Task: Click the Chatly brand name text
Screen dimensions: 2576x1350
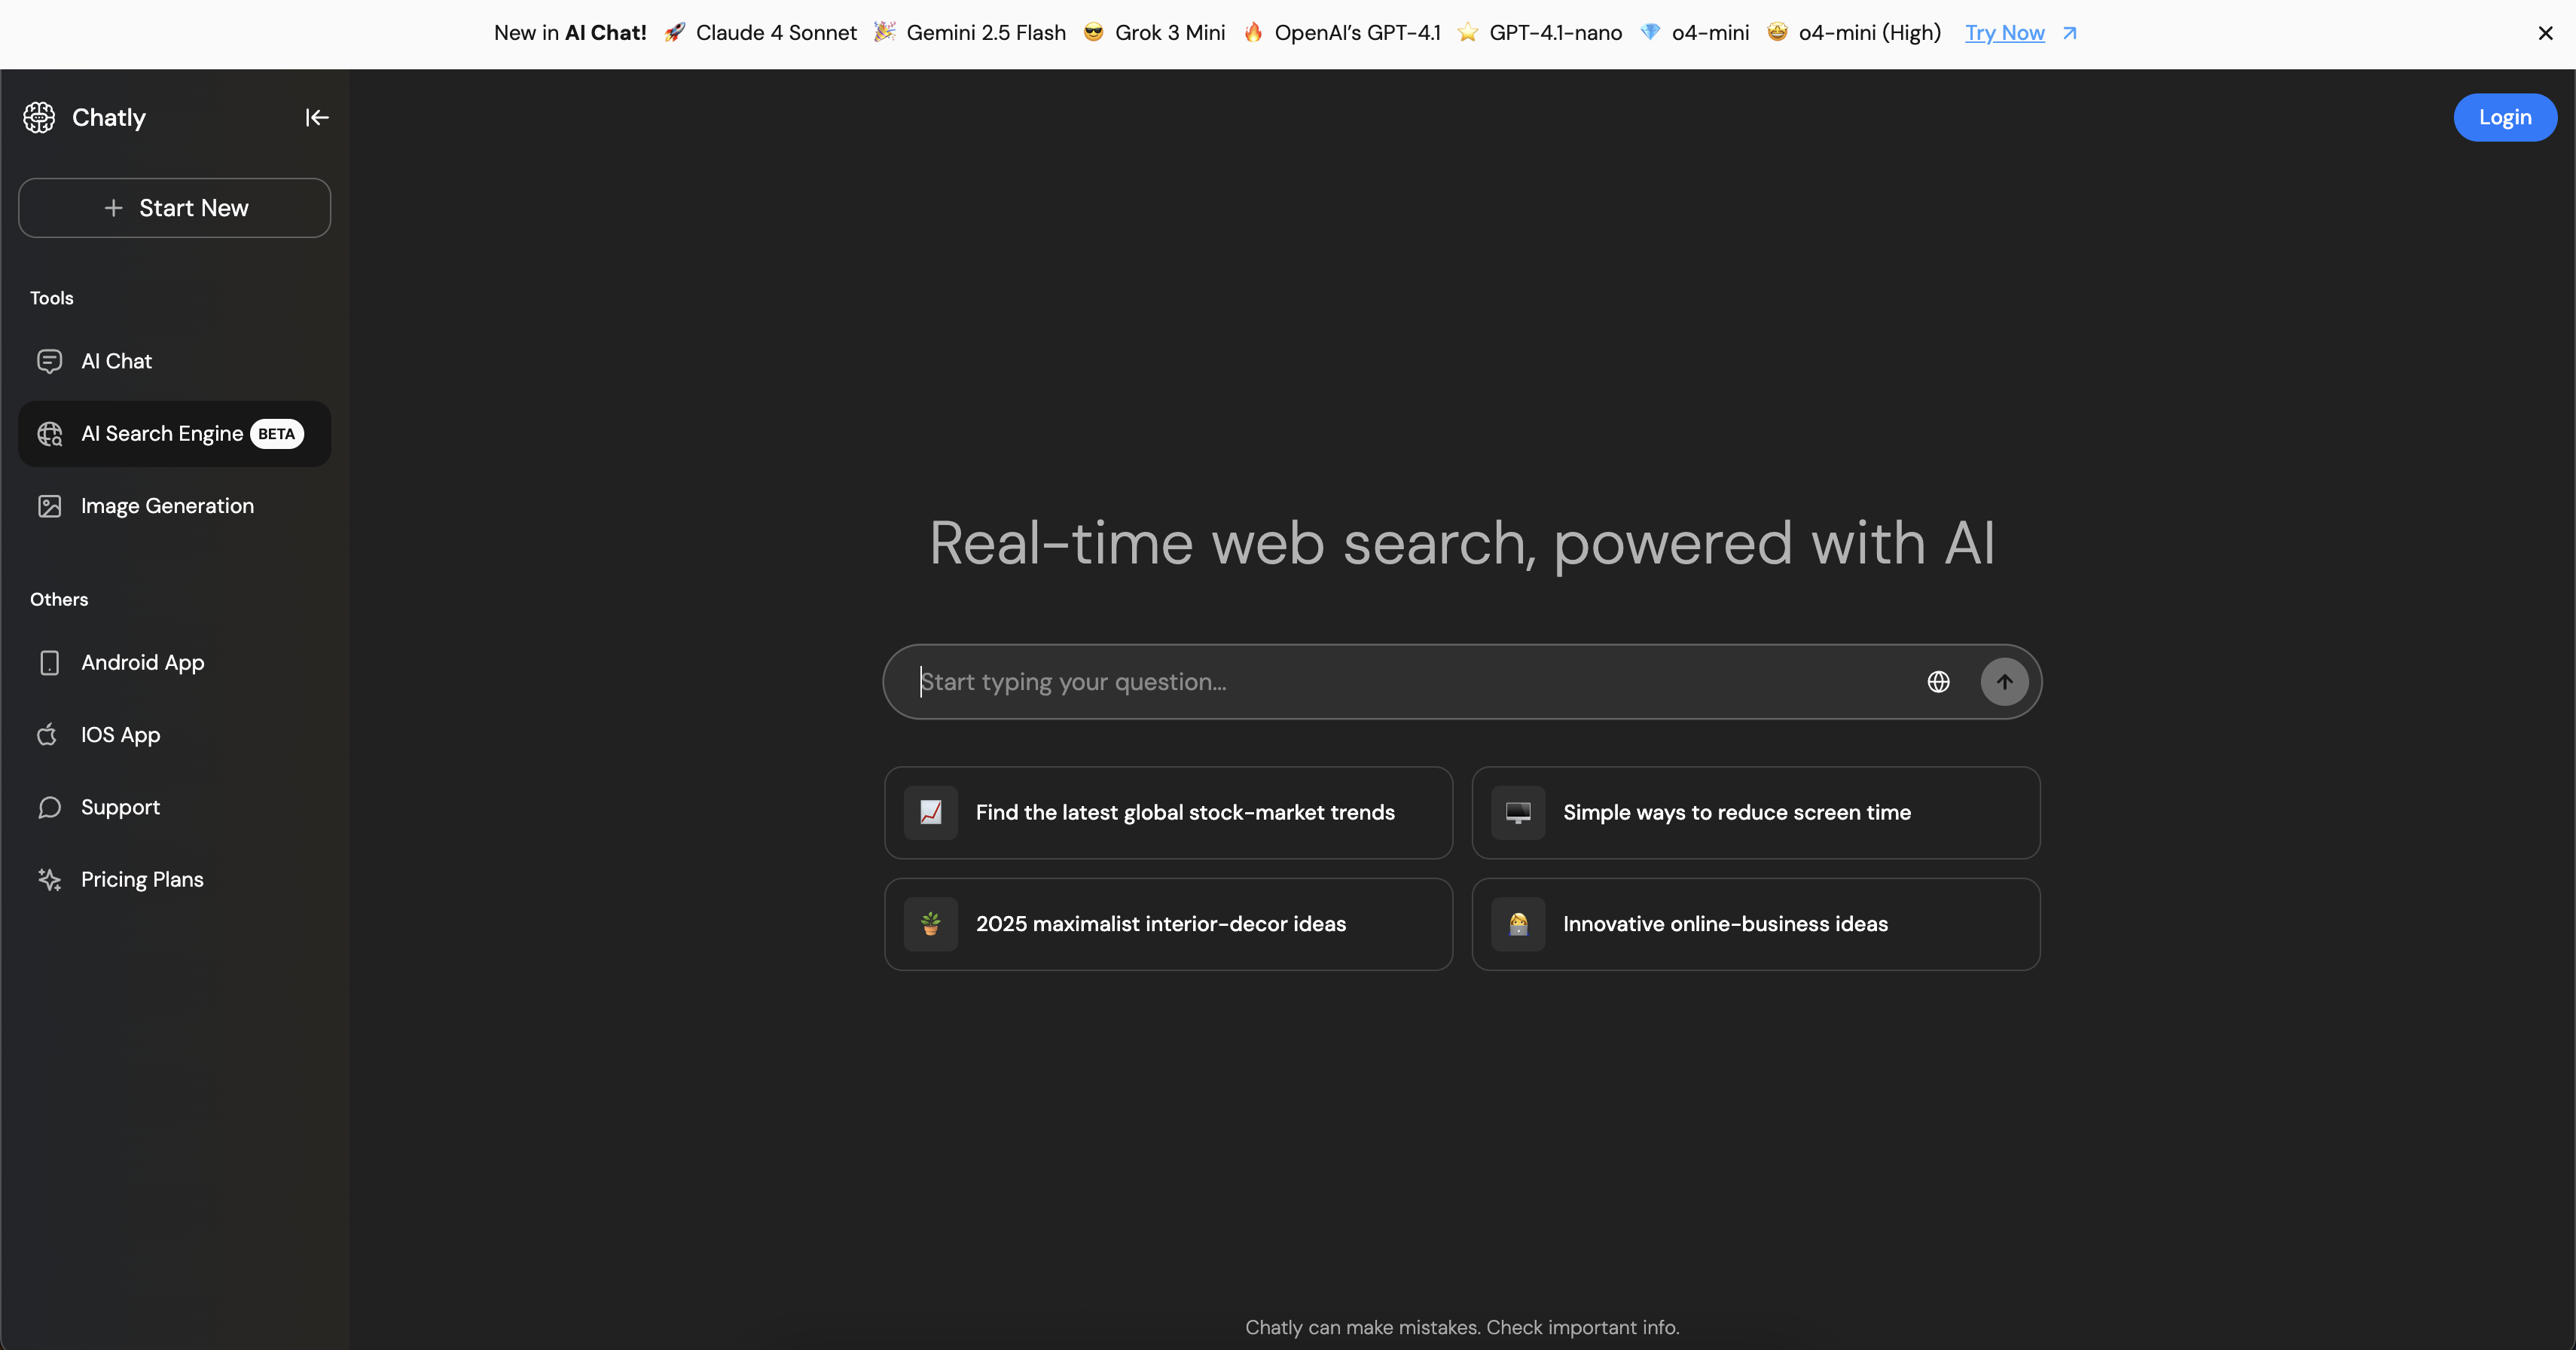Action: pyautogui.click(x=109, y=118)
